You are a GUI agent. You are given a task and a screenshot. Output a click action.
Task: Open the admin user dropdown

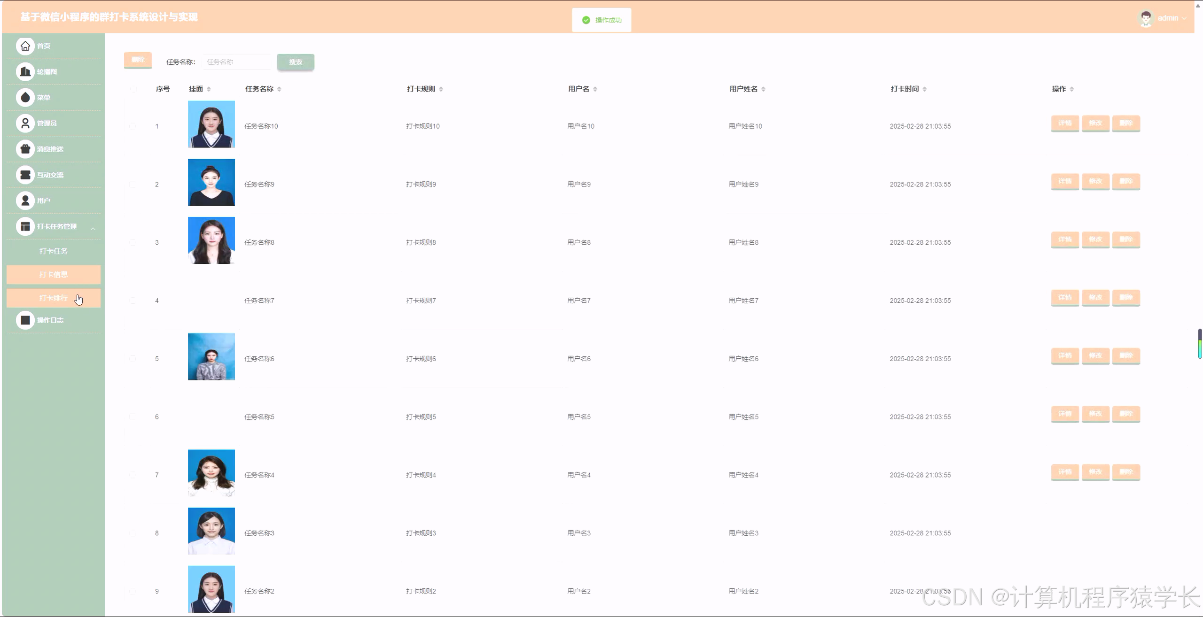1167,18
